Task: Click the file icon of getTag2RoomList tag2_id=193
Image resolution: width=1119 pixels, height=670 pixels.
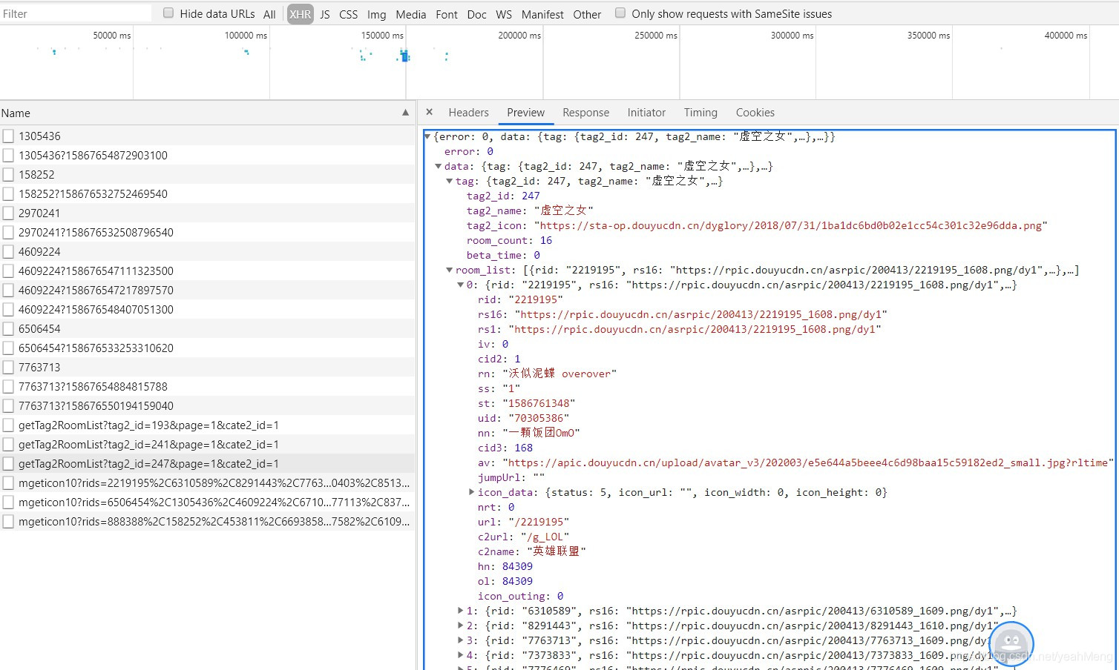Action: click(x=8, y=425)
